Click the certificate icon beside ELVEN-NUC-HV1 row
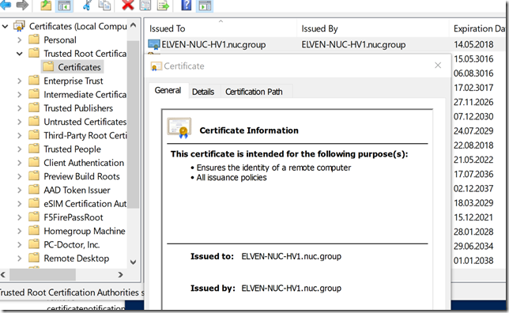The image size is (509, 313). point(153,44)
